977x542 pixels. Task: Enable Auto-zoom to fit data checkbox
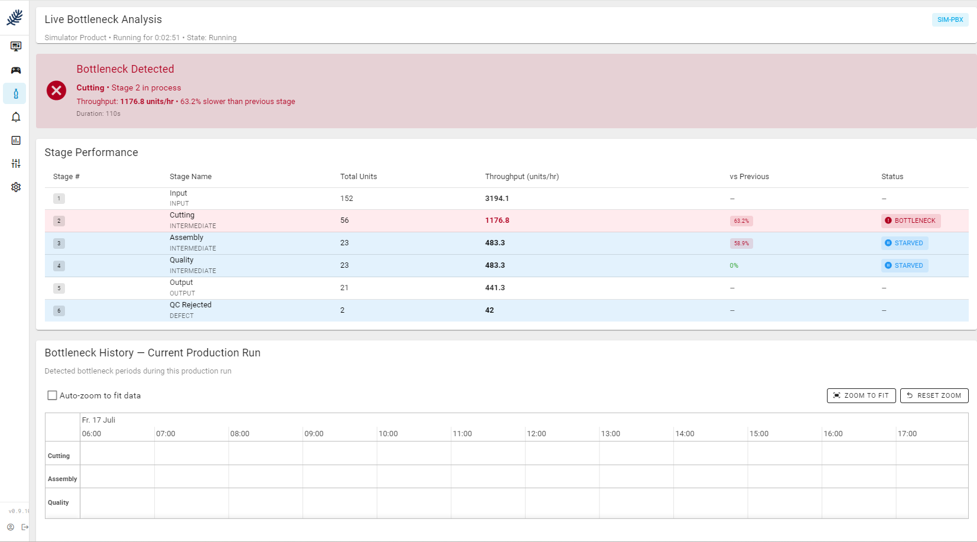52,395
